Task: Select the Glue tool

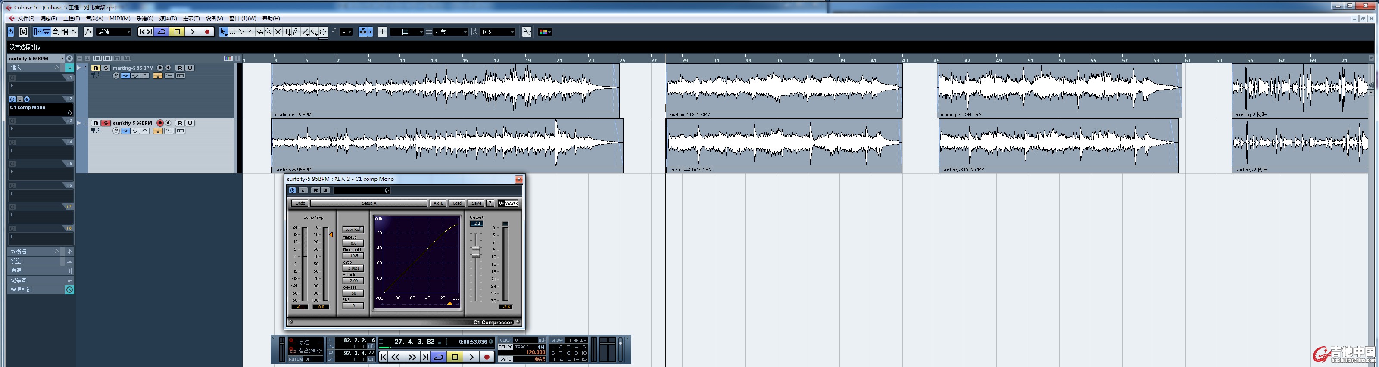Action: coord(250,32)
